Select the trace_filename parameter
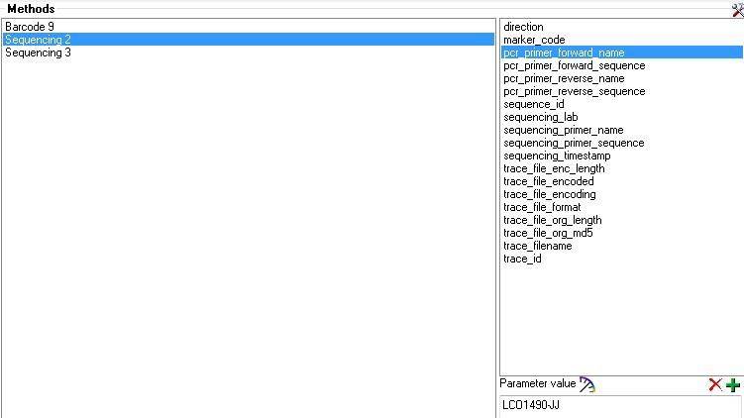Image resolution: width=744 pixels, height=418 pixels. (537, 246)
